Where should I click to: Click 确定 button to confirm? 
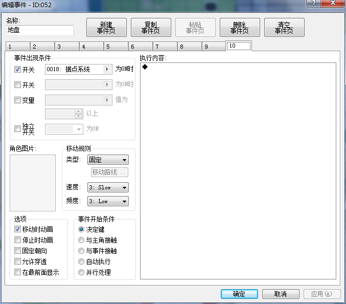(239, 294)
